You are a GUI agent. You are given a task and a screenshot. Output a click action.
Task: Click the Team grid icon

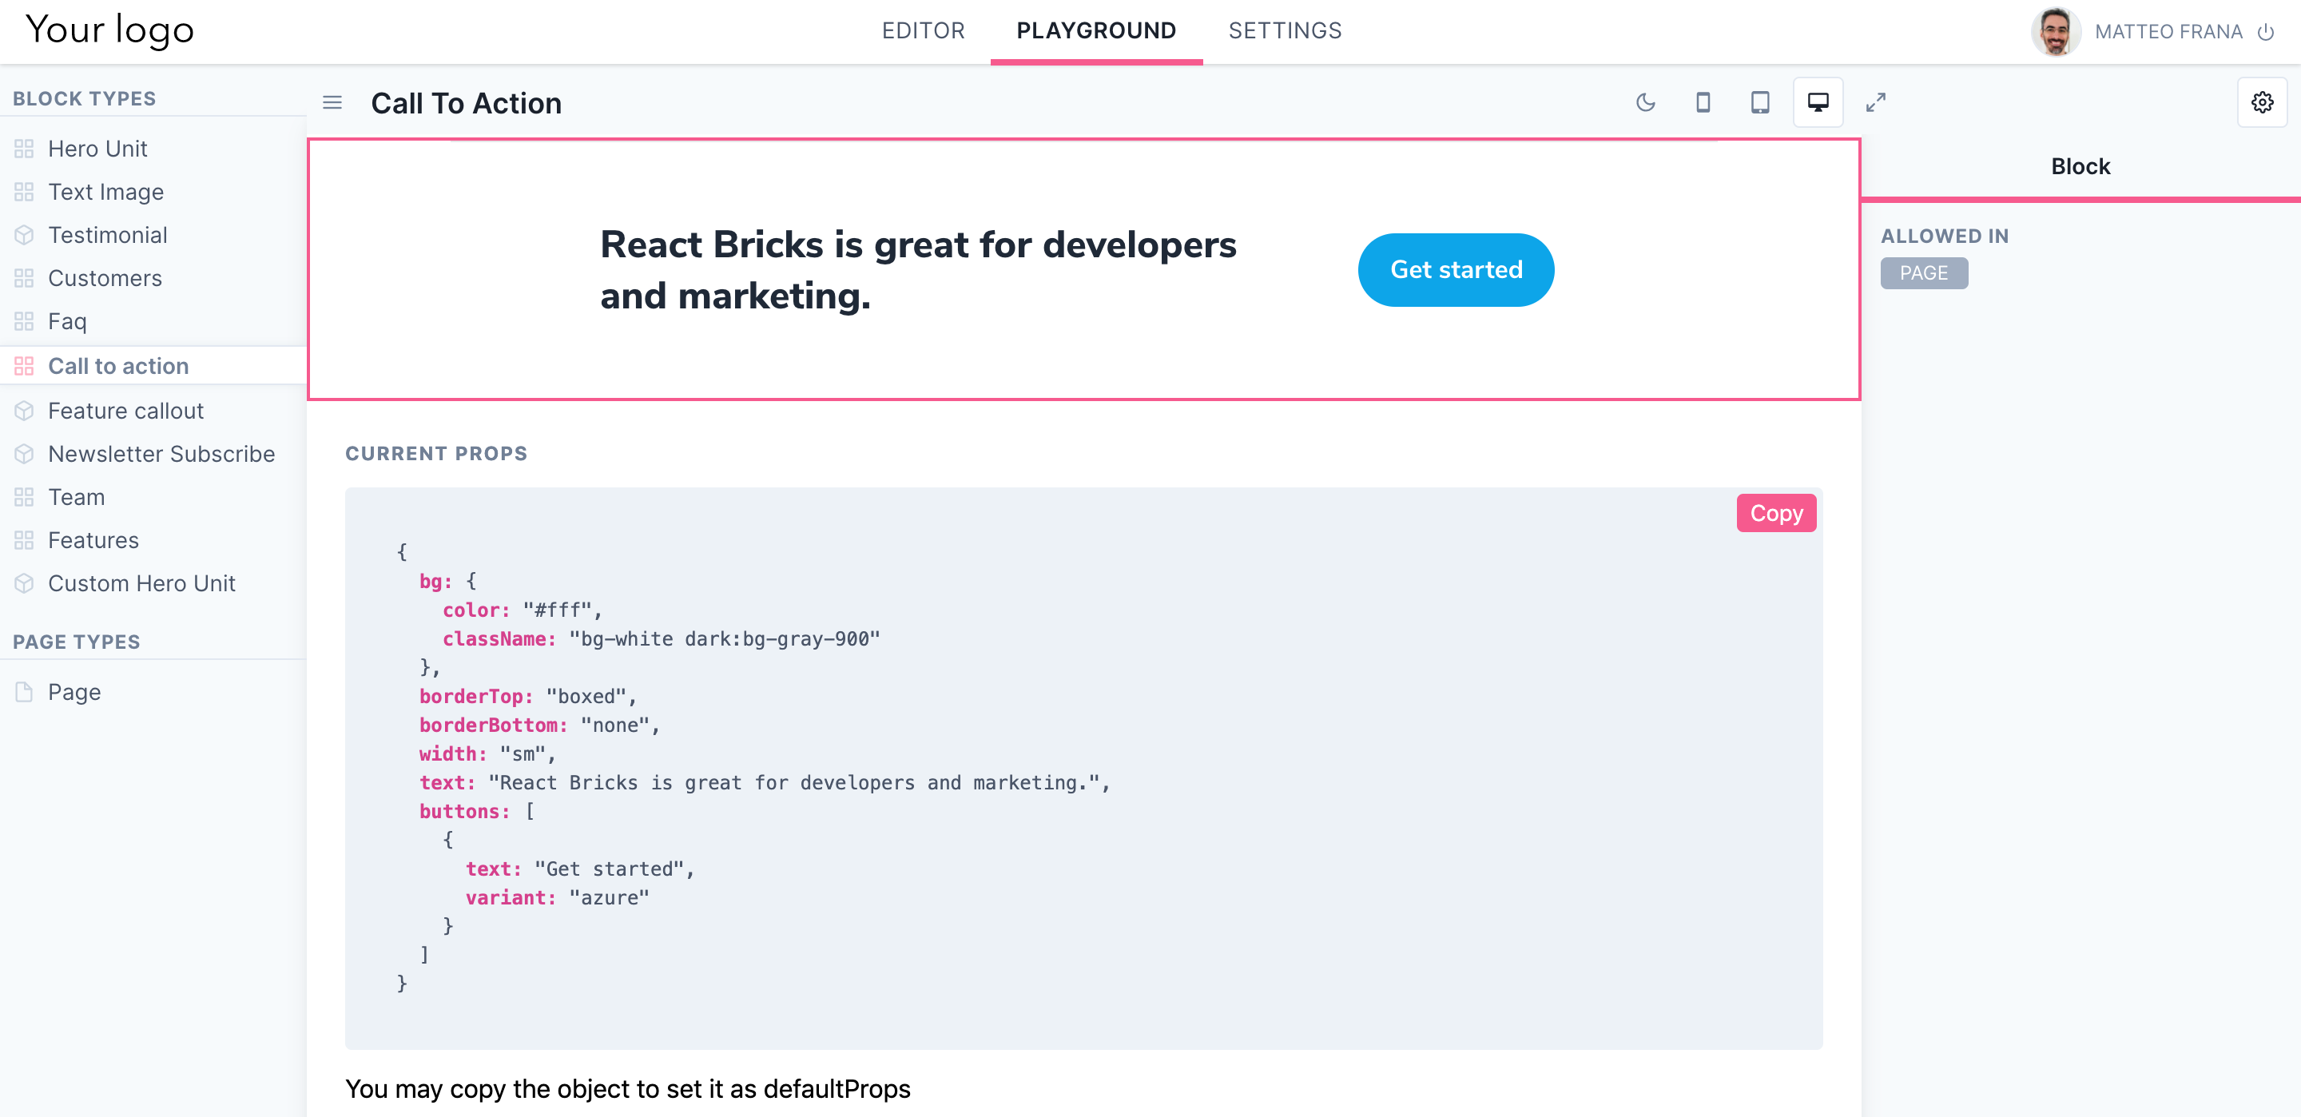(24, 497)
